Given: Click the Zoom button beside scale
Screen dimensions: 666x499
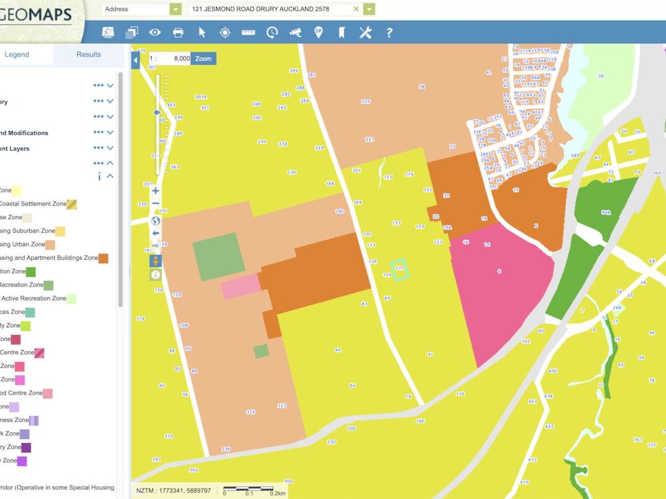Looking at the screenshot, I should 203,58.
